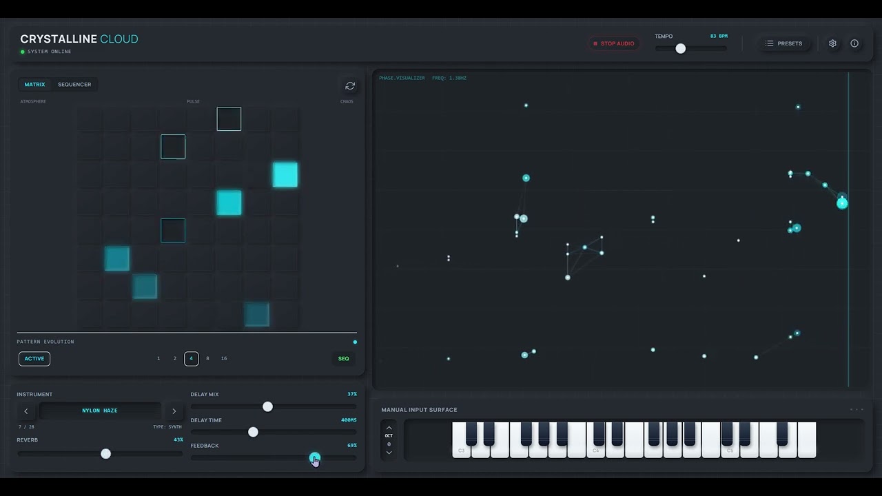Open the Presets list
This screenshot has width=882, height=496.
[784, 43]
